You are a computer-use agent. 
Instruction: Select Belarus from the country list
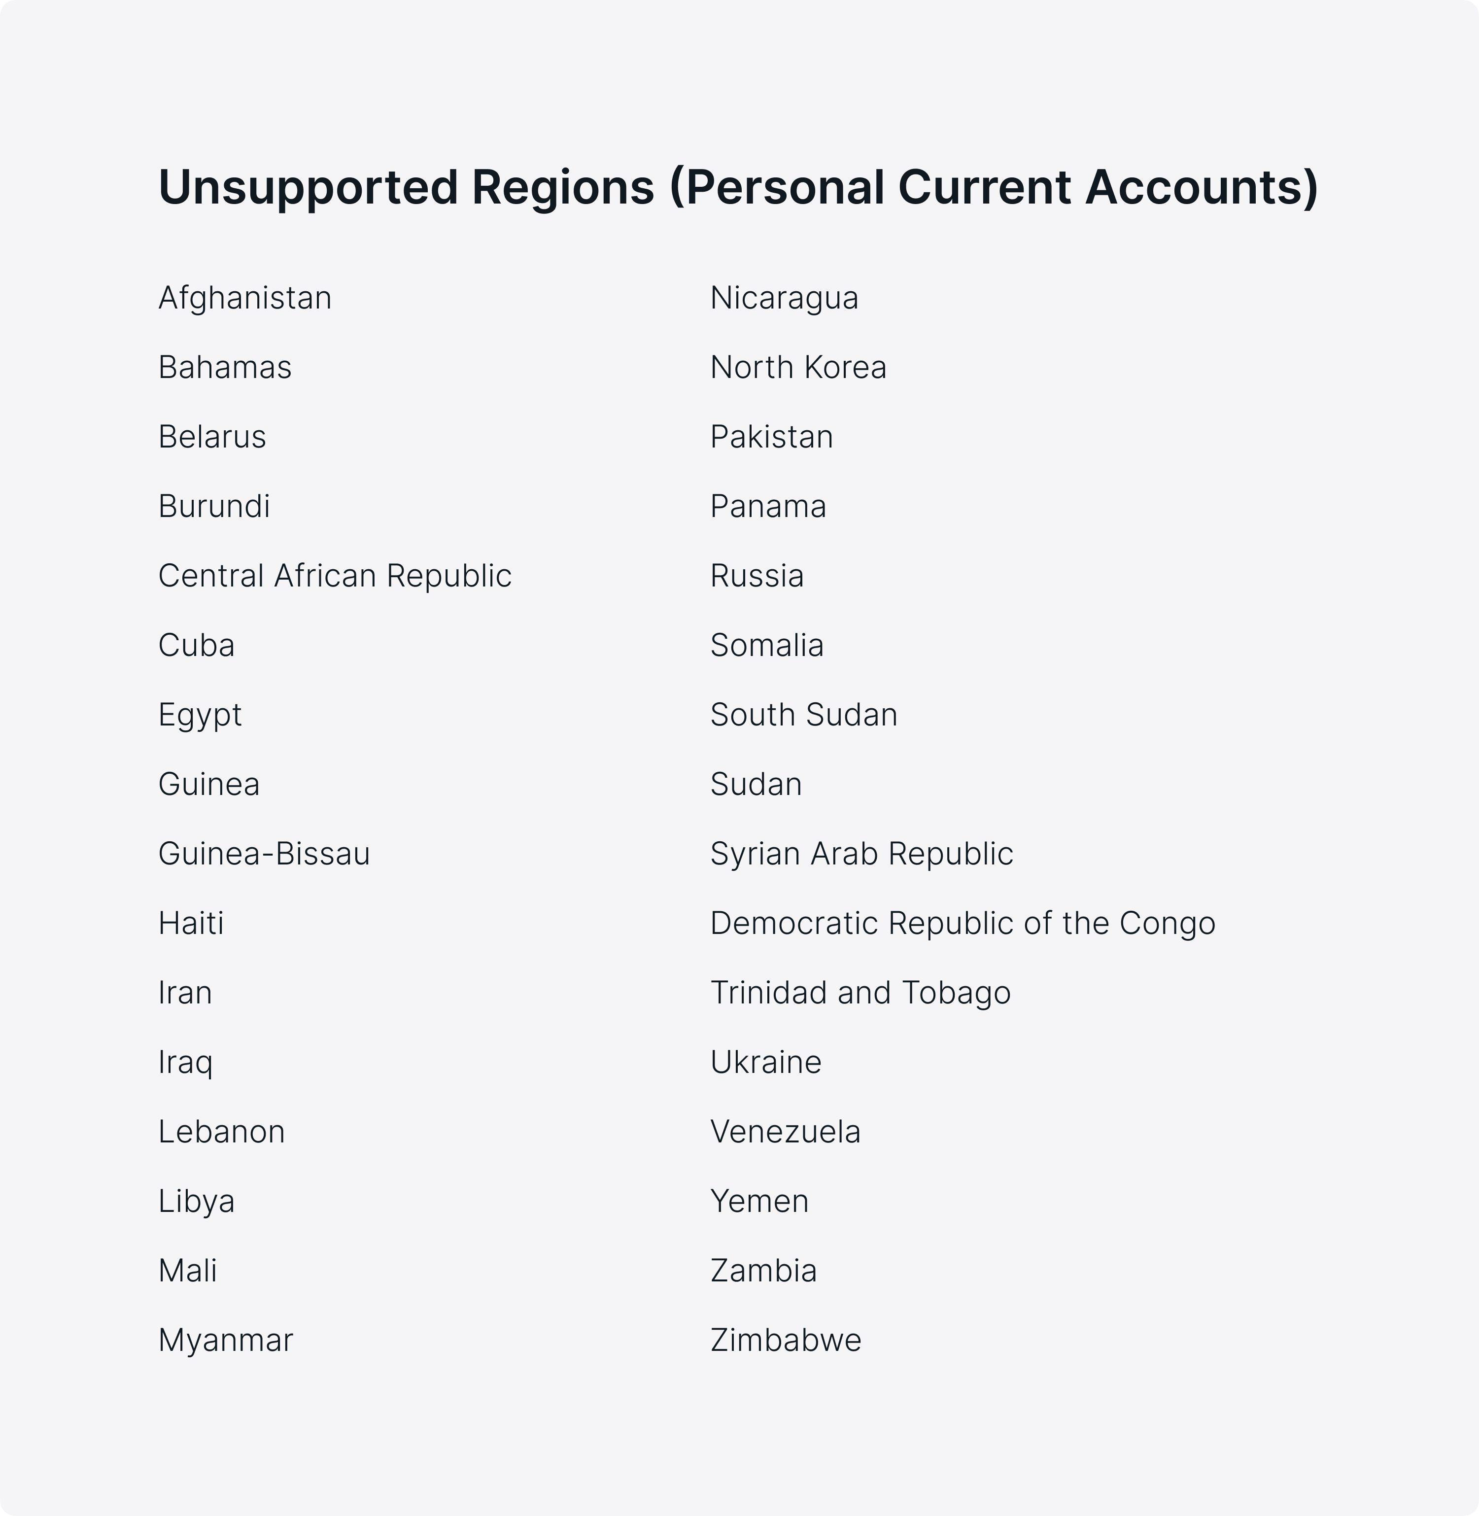point(212,437)
